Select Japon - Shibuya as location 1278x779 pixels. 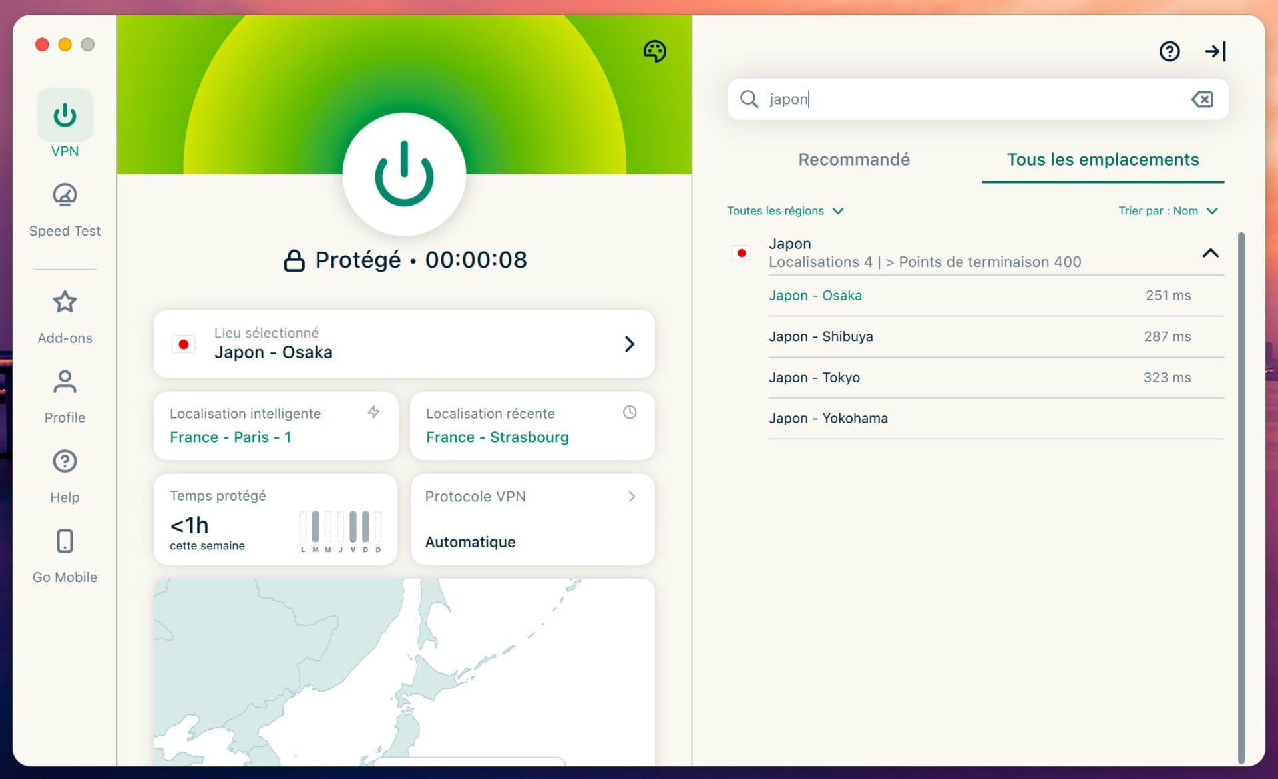821,336
